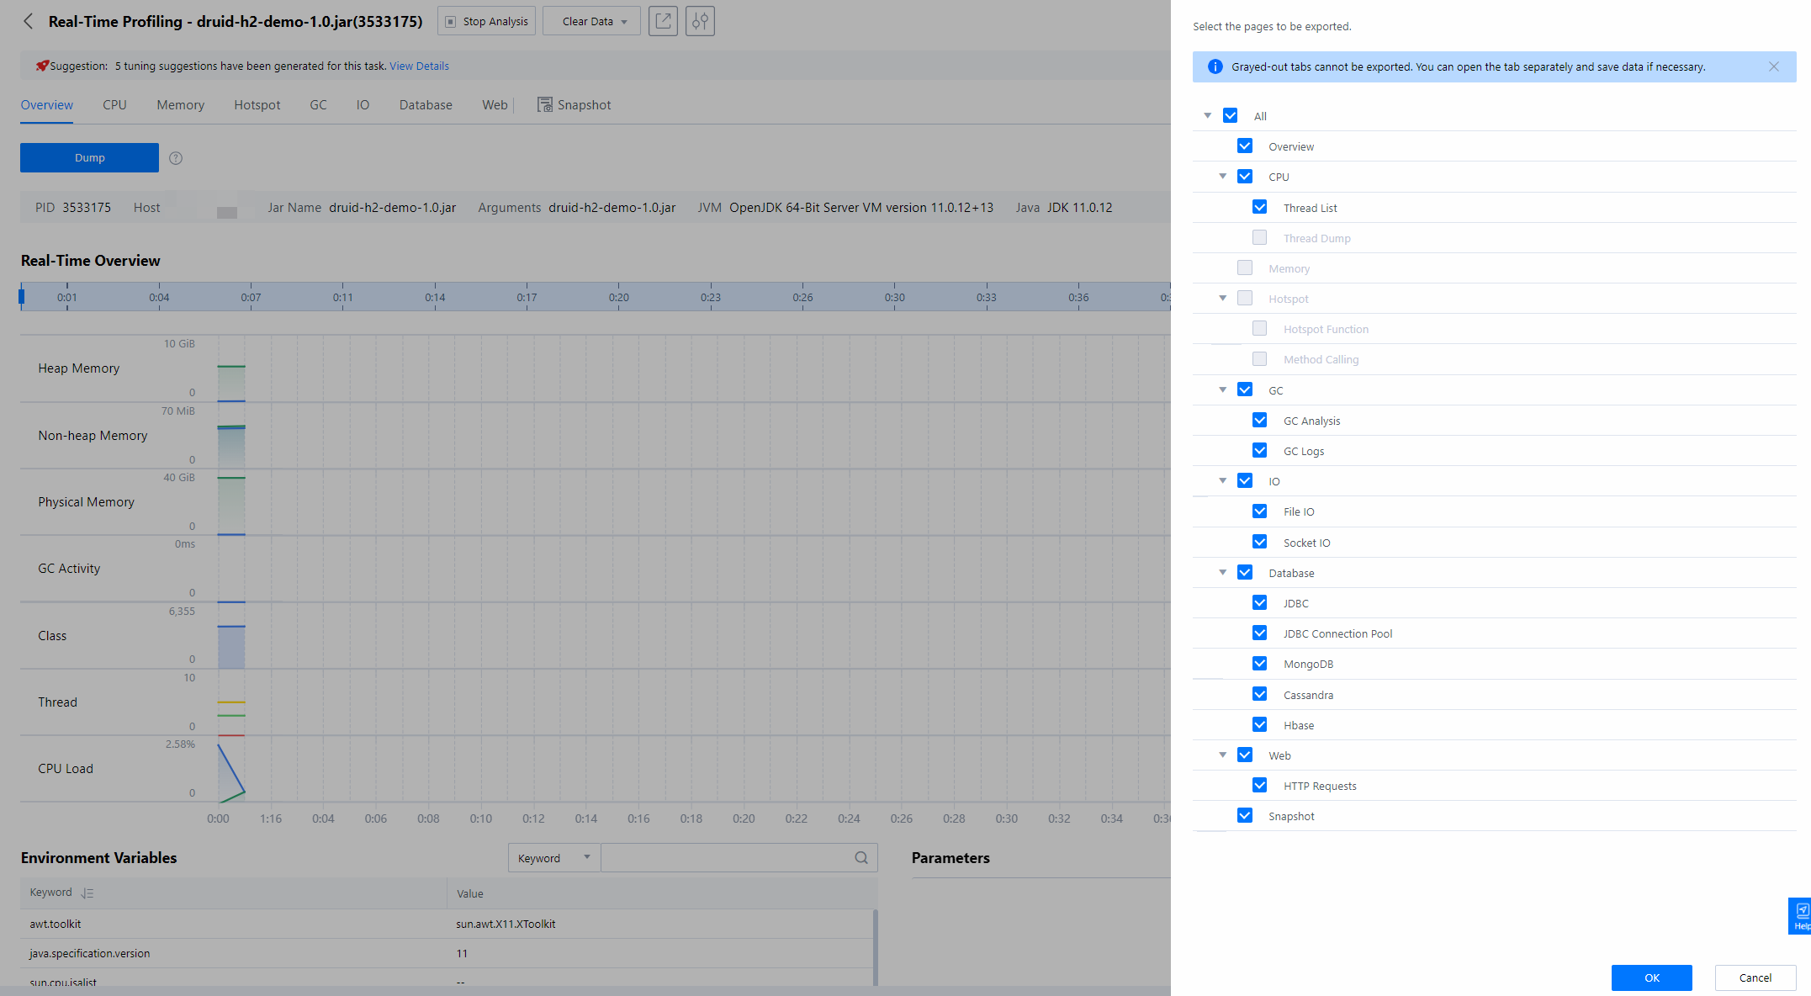Image resolution: width=1811 pixels, height=996 pixels.
Task: Collapse the All tree node
Action: 1208,115
